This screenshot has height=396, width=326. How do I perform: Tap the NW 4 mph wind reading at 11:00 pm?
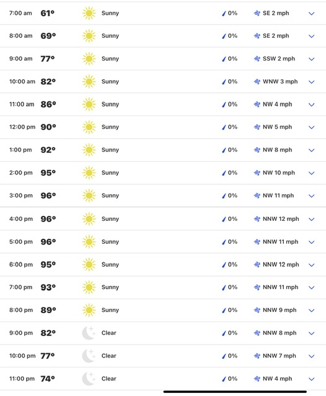point(278,379)
